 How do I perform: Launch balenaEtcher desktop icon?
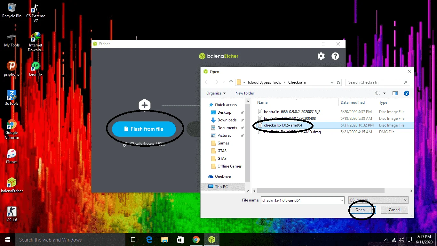(x=12, y=185)
